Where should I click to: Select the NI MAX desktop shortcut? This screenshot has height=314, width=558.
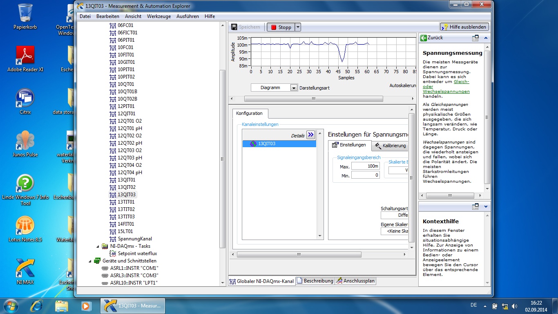click(25, 272)
